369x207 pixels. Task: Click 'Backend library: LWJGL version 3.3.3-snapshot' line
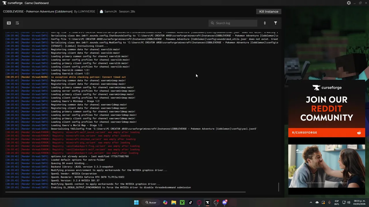[x=59, y=167]
